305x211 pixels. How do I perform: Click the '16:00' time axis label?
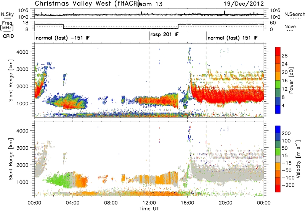[187, 203]
